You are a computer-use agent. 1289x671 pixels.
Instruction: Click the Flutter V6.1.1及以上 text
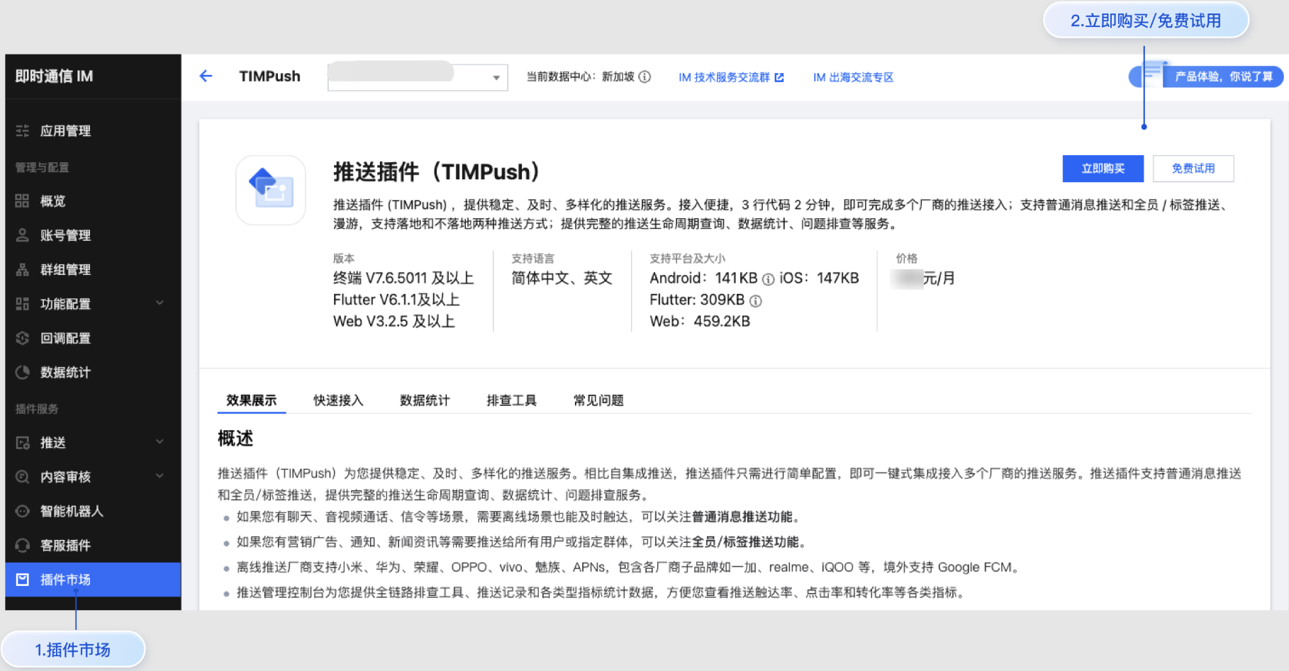point(396,300)
